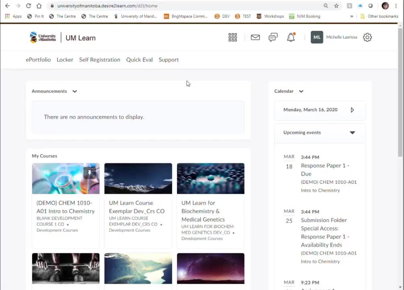The height and width of the screenshot is (290, 404).
Task: Open the Other bookmarks folder
Action: 379,16
